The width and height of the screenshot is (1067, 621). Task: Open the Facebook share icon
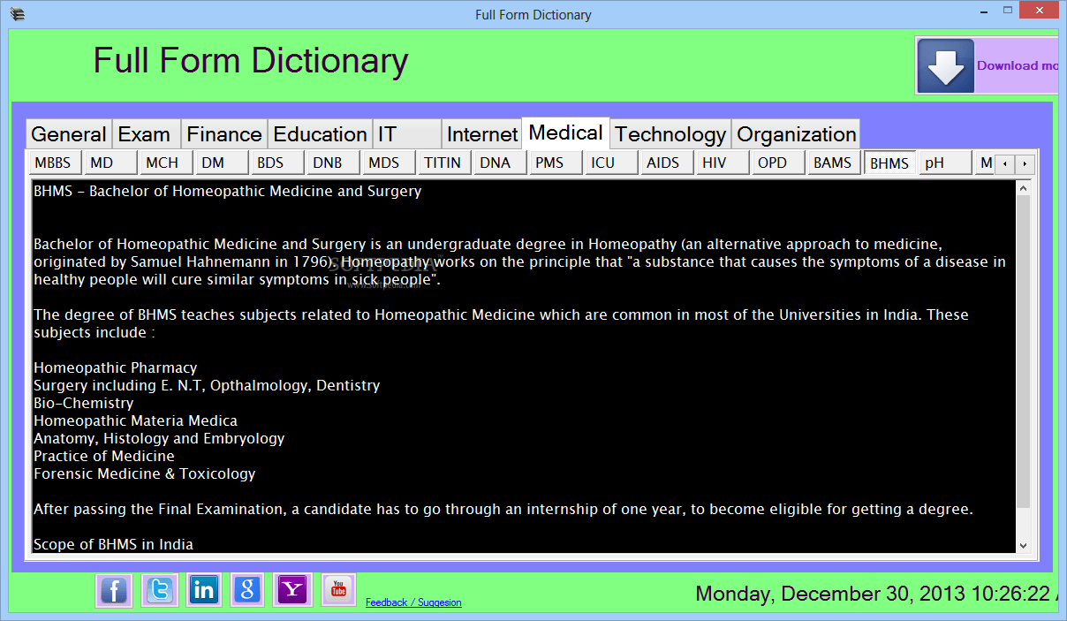pos(114,590)
